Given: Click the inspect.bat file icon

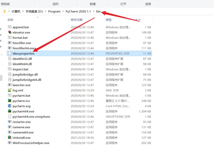Looking at the screenshot, I should point(10,69).
